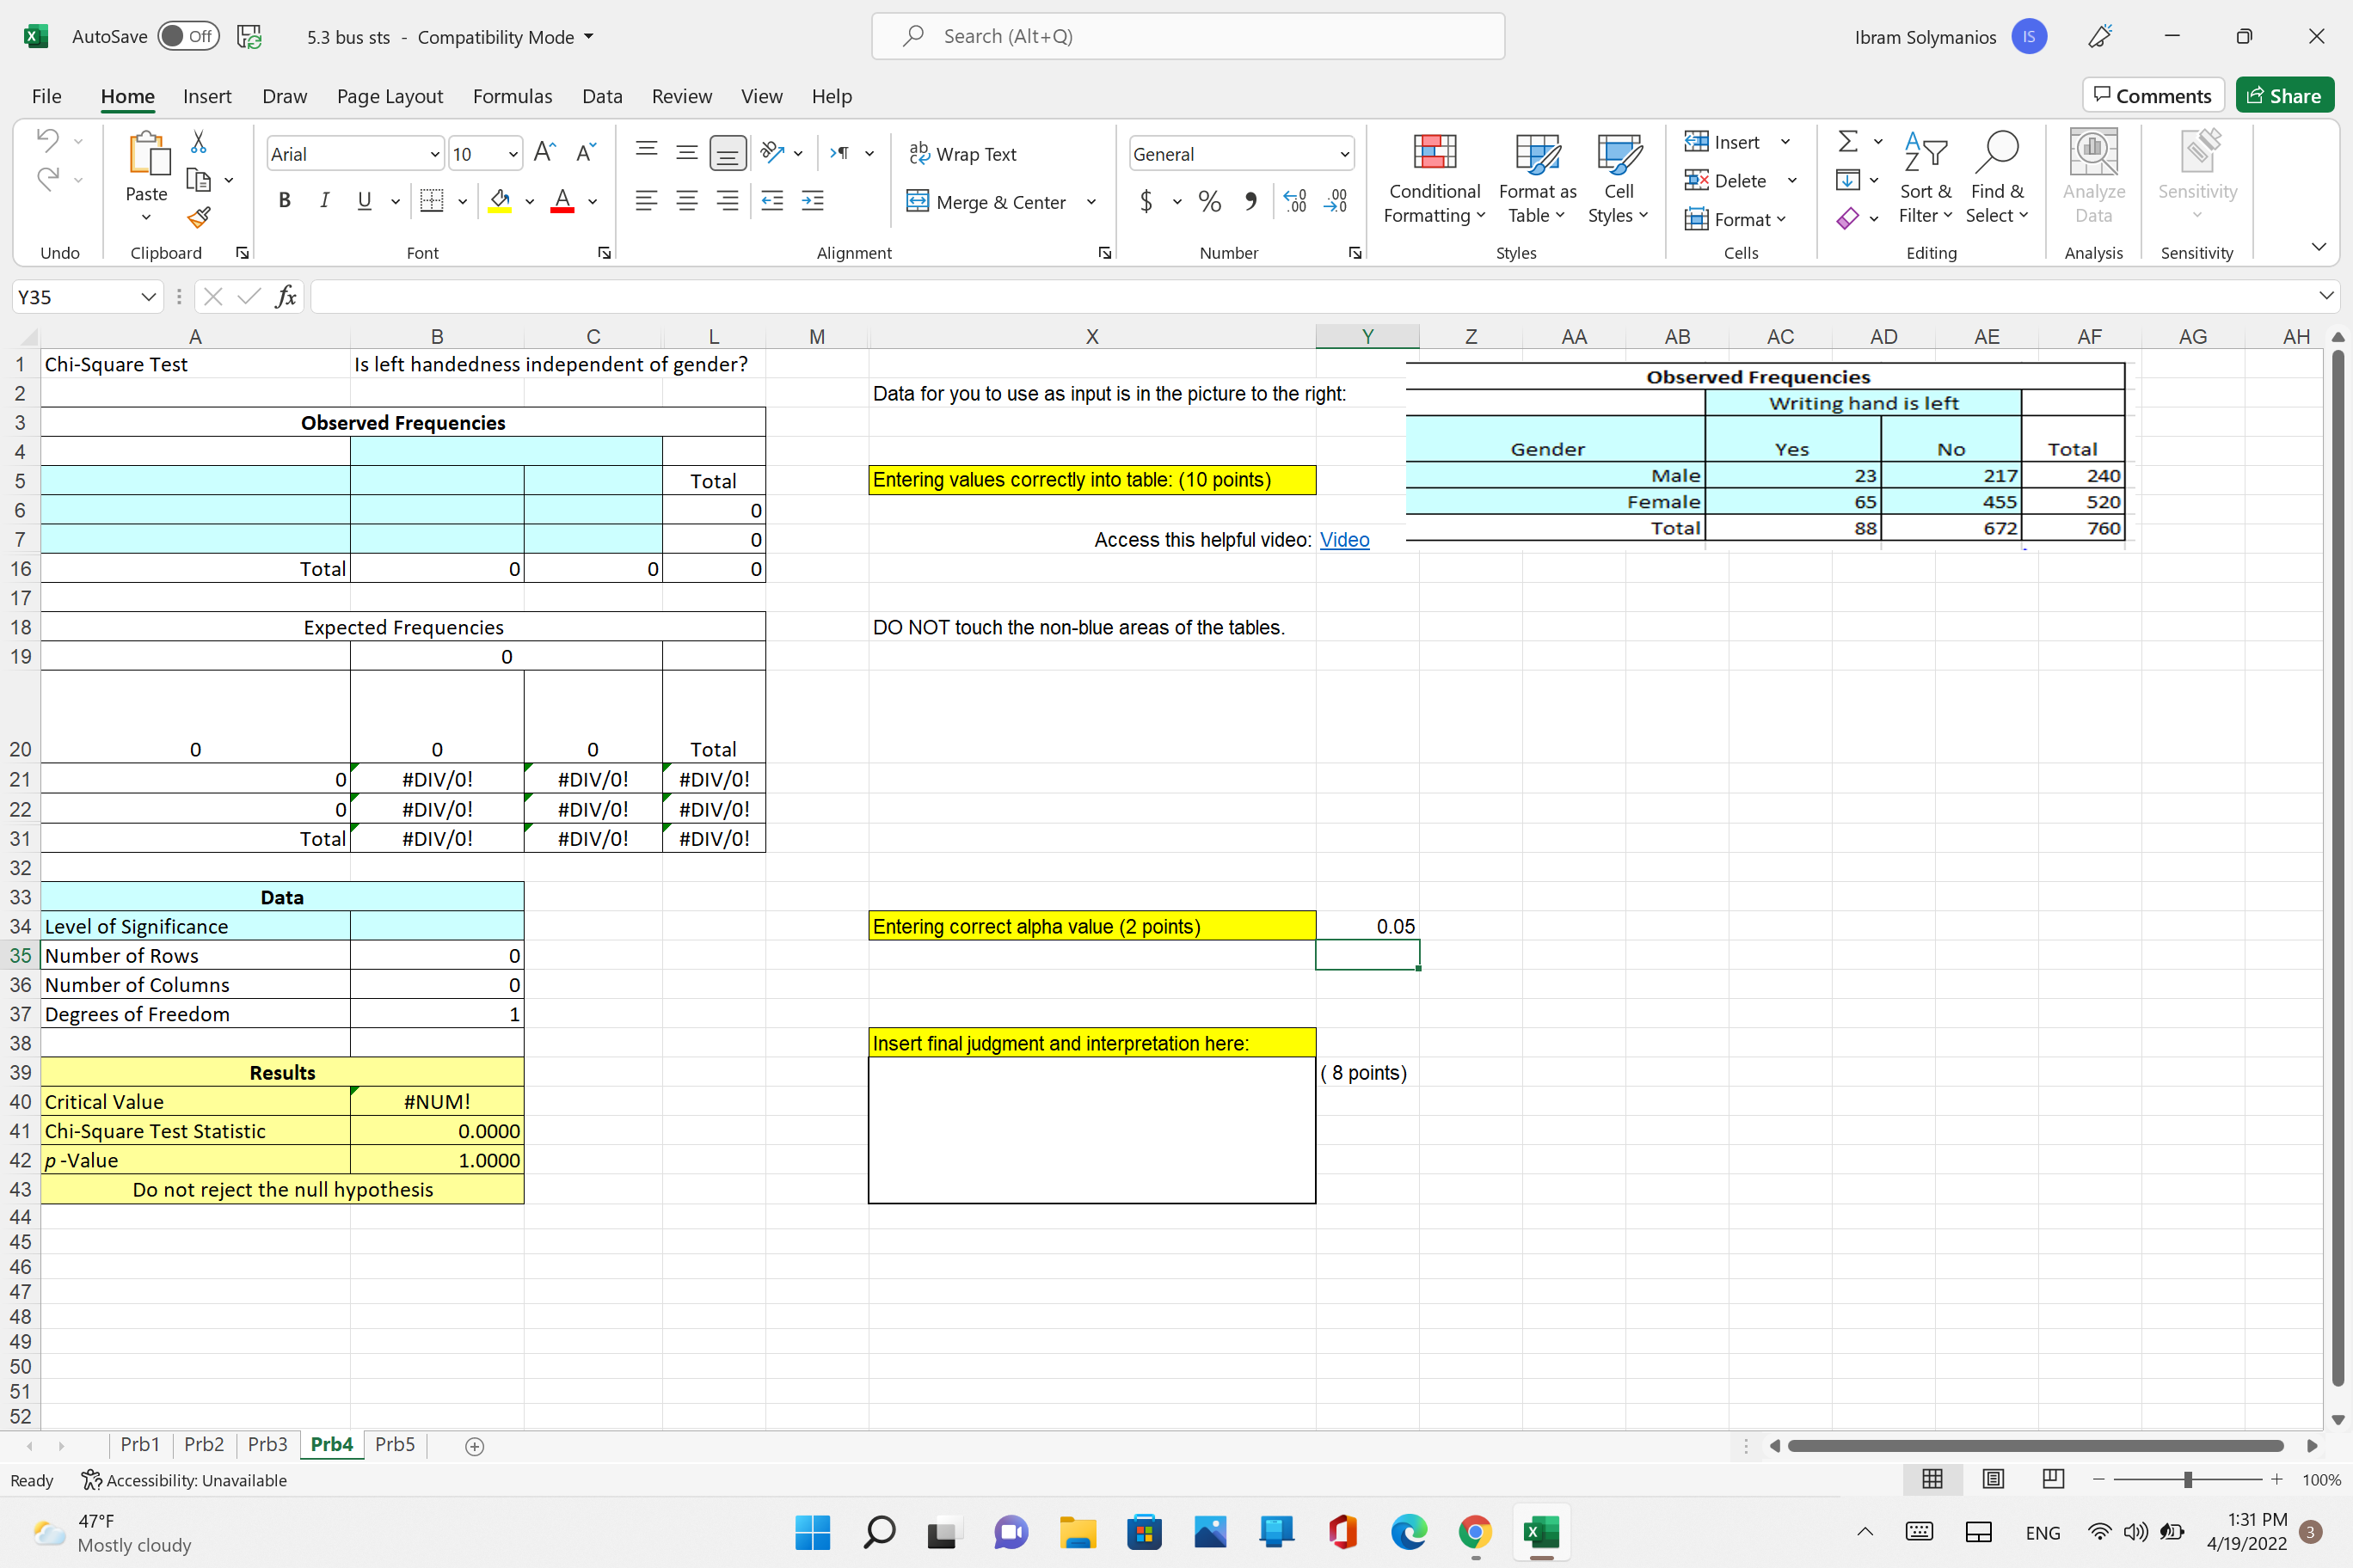Toggle Underline formatting
Screen dimensions: 2353x1568
[x=363, y=200]
